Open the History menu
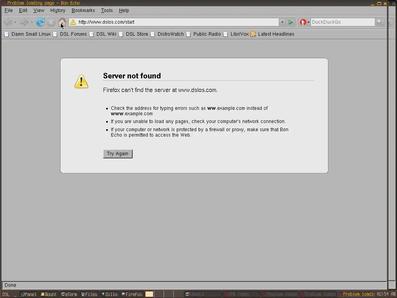 [58, 10]
